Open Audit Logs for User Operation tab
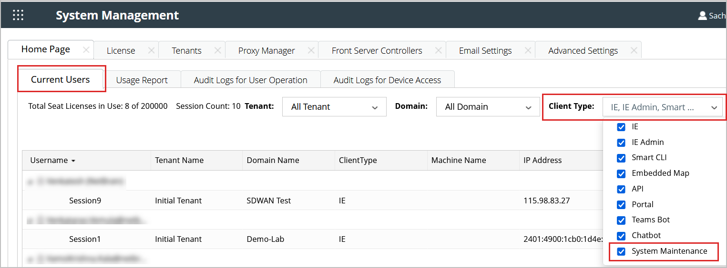Viewport: 727px width, 268px height. point(250,80)
